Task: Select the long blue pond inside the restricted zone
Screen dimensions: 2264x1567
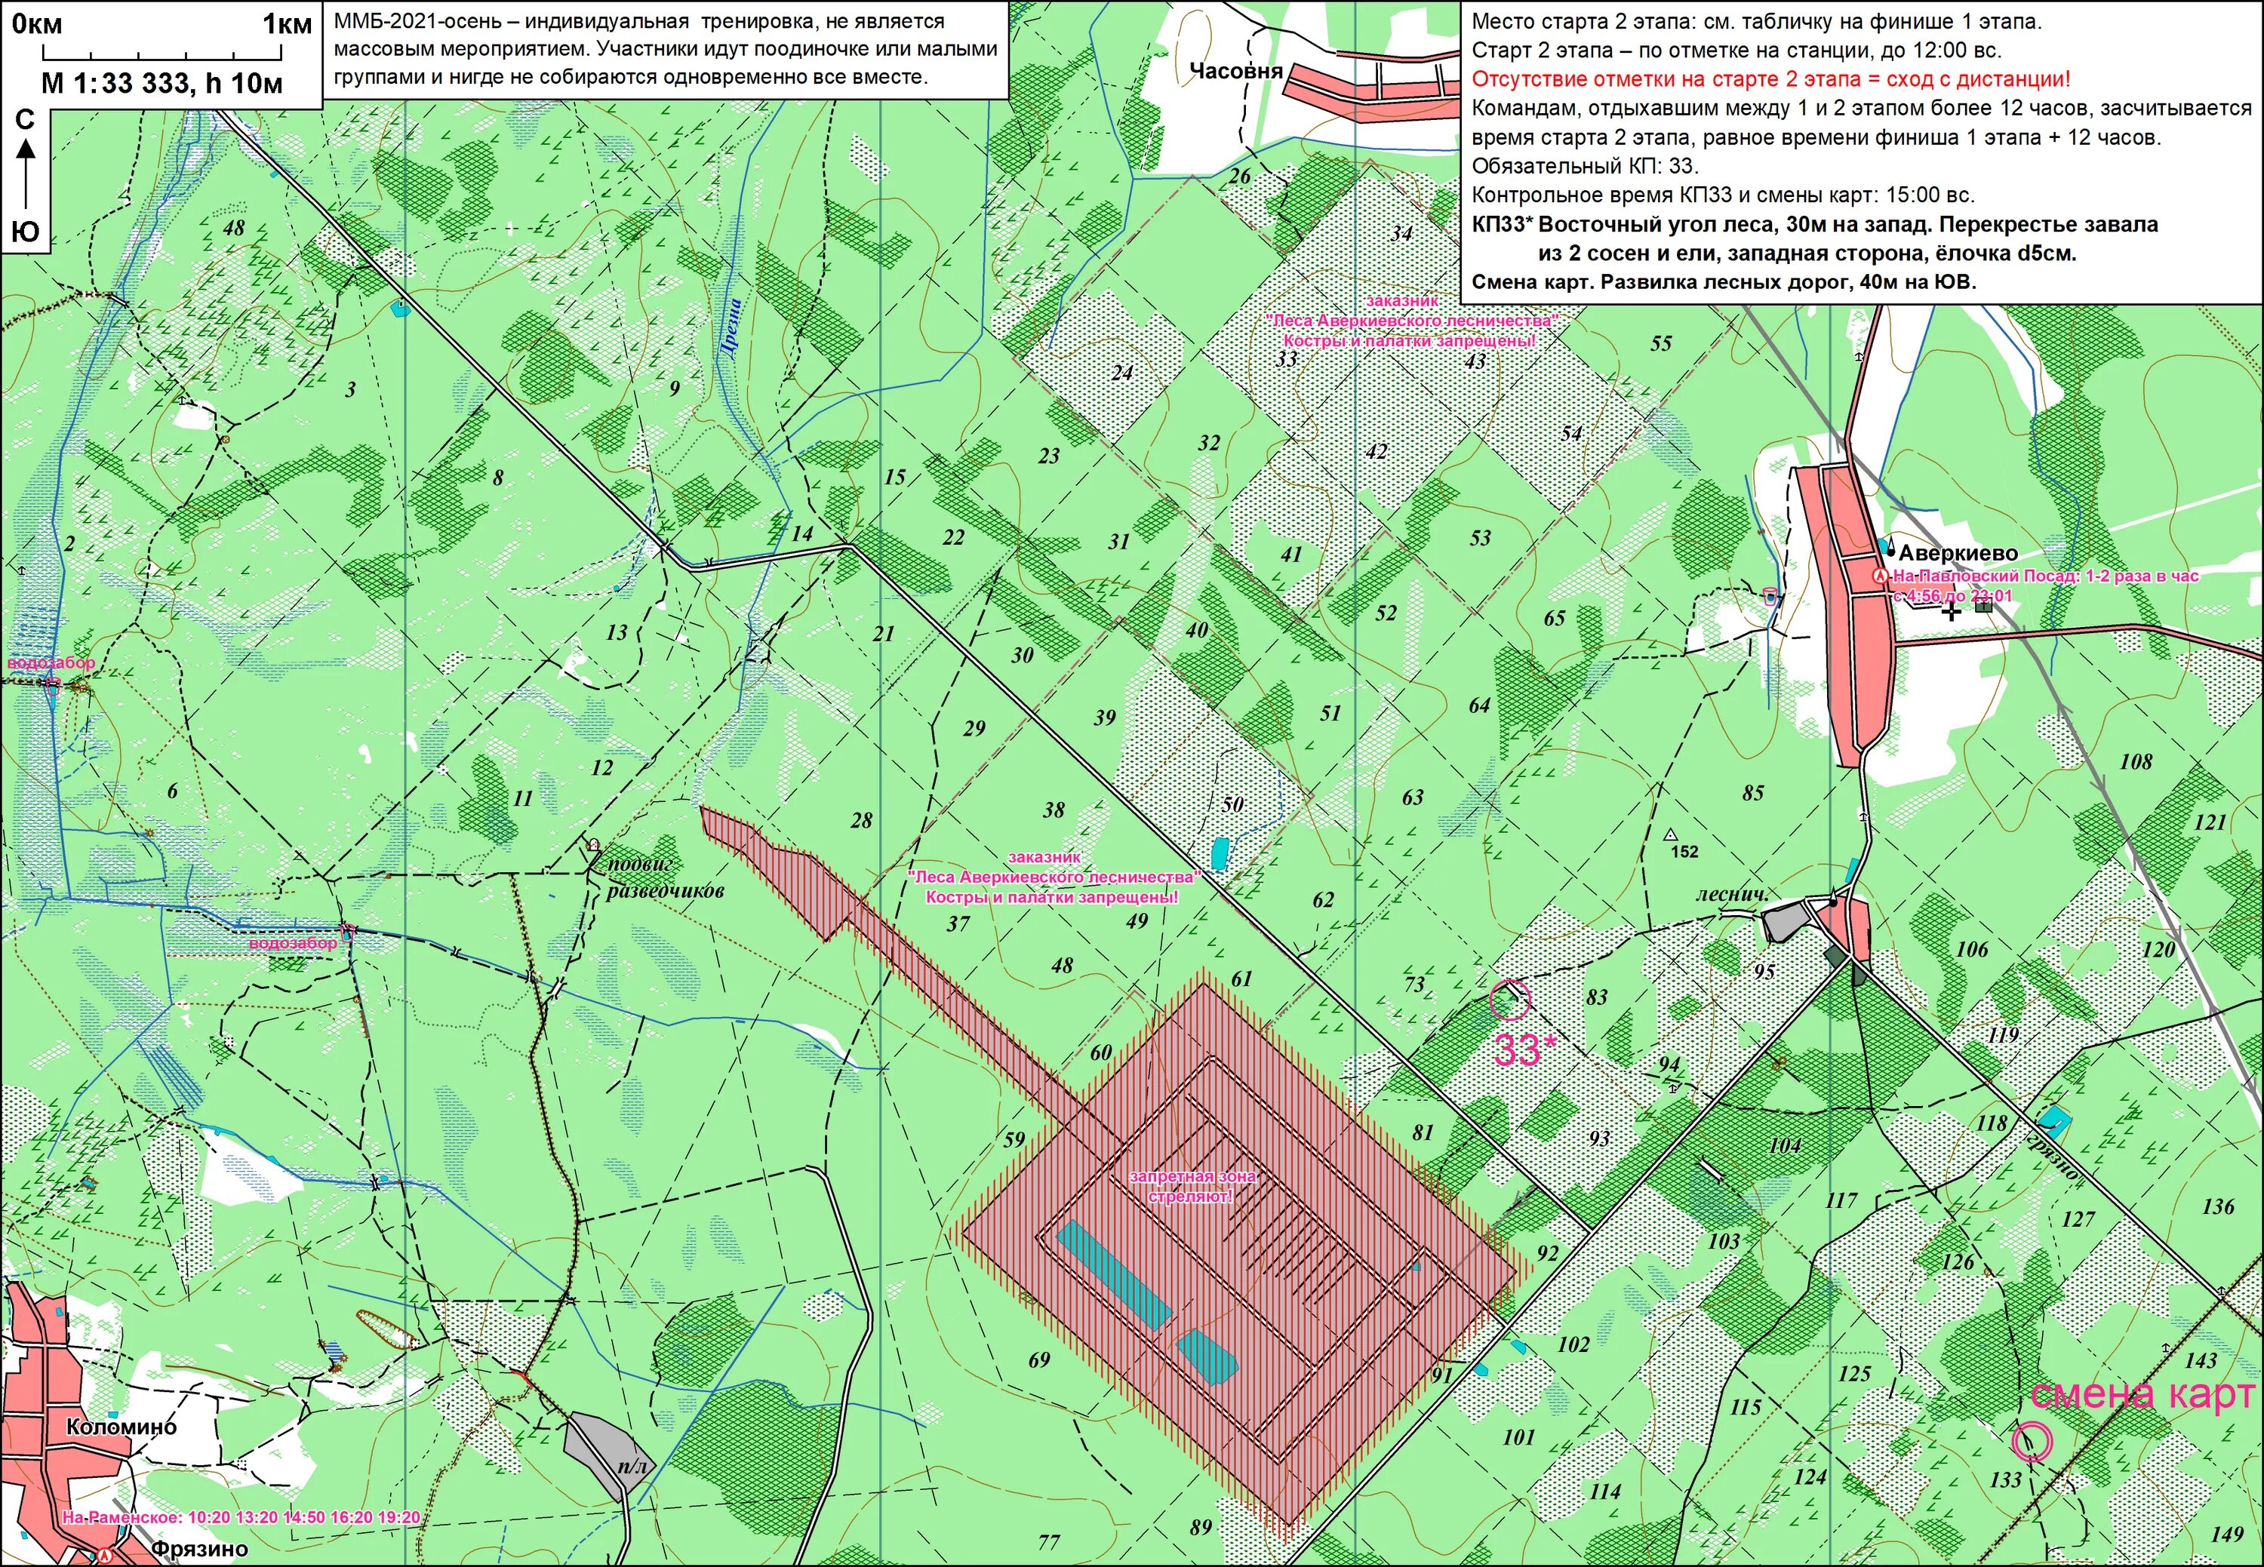Action: pos(1114,1274)
